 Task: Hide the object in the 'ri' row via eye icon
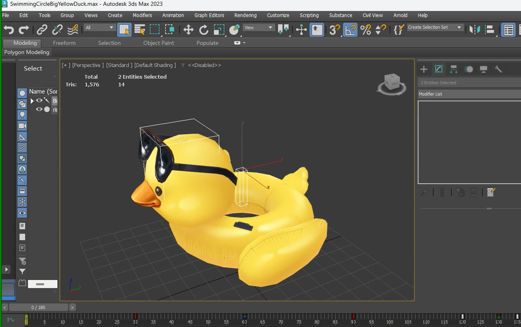point(39,109)
